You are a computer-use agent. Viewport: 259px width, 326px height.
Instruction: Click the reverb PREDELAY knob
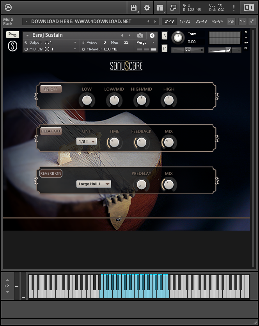pyautogui.click(x=142, y=184)
